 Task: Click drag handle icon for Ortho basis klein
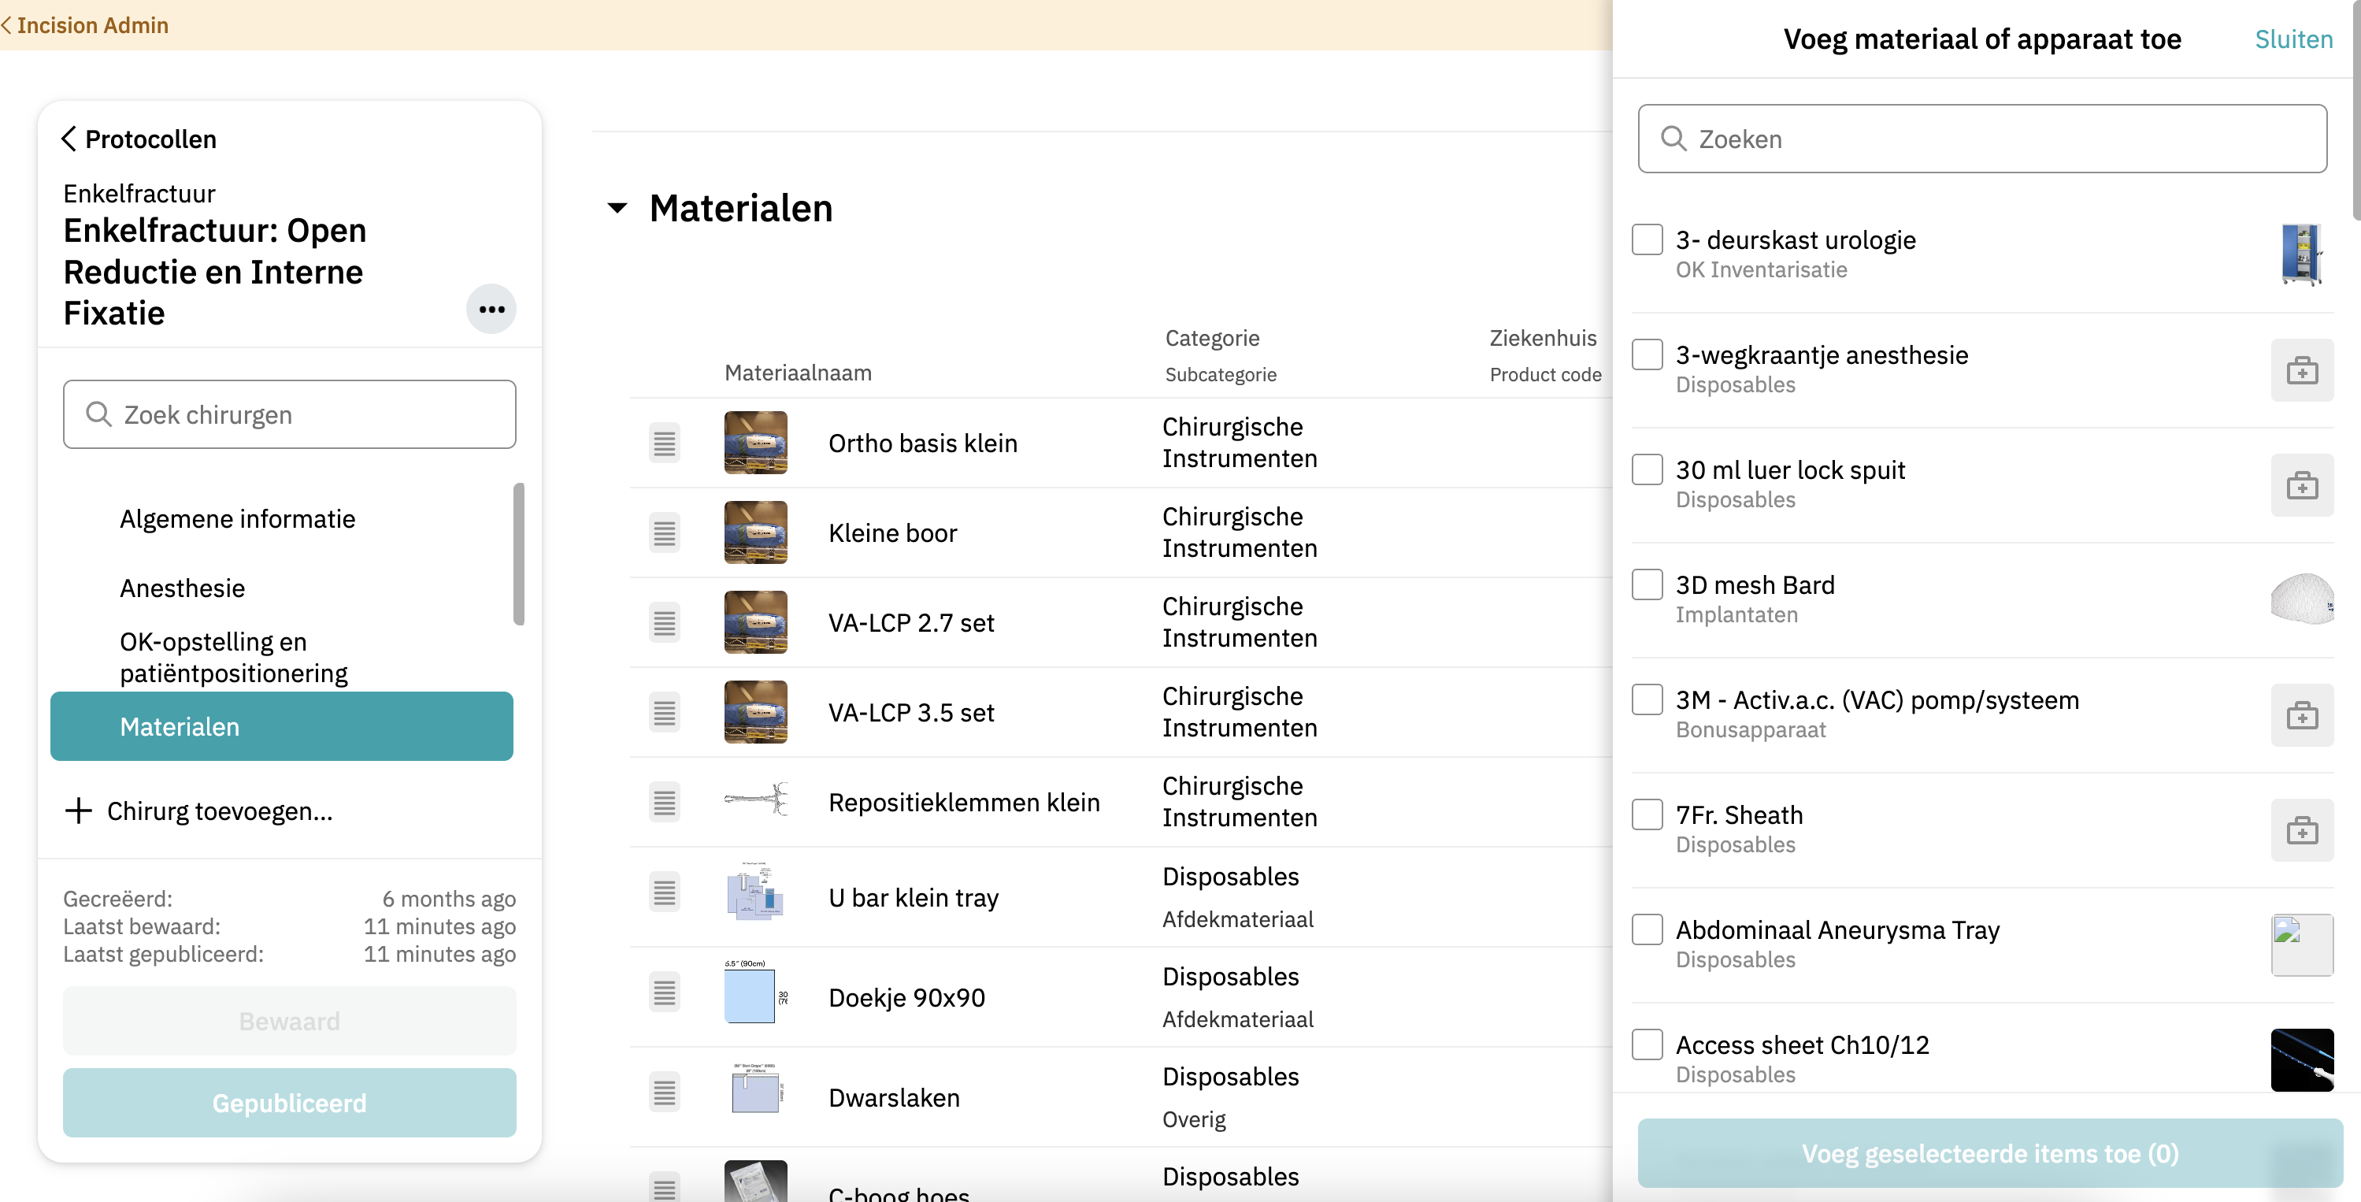coord(665,443)
